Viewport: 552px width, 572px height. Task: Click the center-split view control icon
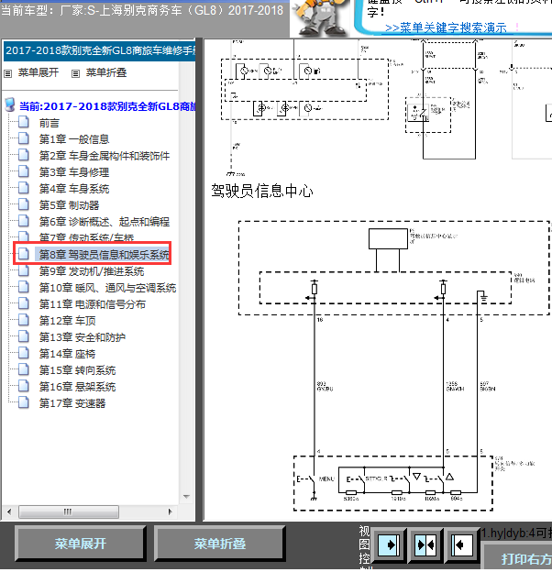(x=425, y=545)
